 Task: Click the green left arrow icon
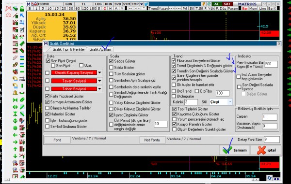[x=15, y=135]
